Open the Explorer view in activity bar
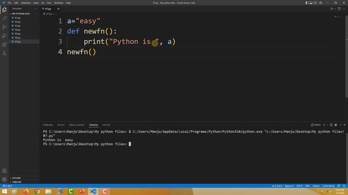This screenshot has width=348, height=195. [4, 10]
